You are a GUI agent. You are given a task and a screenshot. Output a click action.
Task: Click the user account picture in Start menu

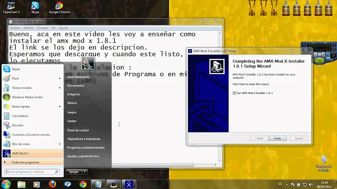(x=88, y=63)
